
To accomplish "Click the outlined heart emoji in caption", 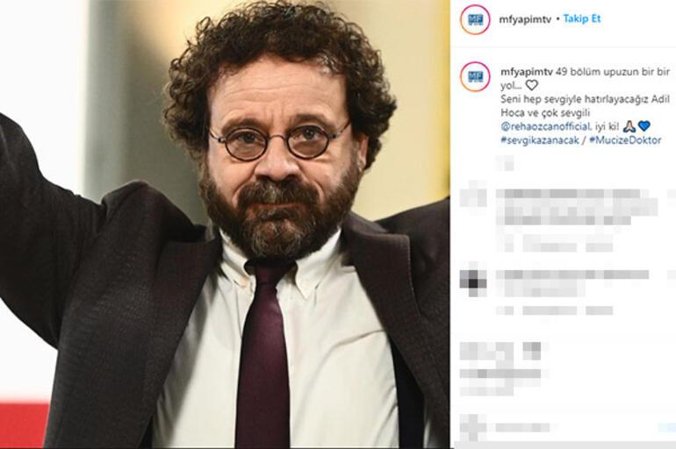I will (531, 85).
